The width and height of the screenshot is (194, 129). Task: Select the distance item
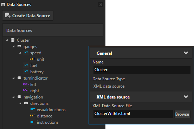[x=45, y=116]
